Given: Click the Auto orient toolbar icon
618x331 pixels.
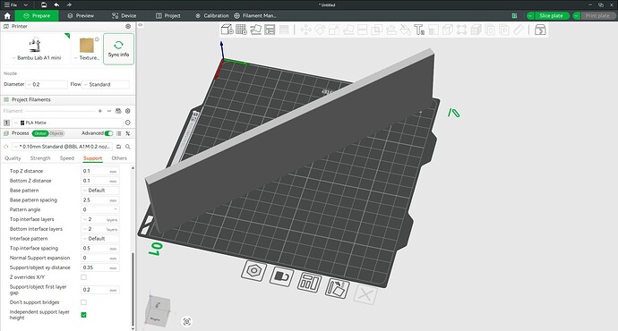Looking at the screenshot, I should click(255, 30).
